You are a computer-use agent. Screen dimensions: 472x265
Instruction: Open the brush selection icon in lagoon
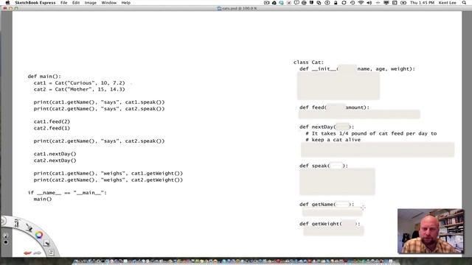[x=29, y=227]
